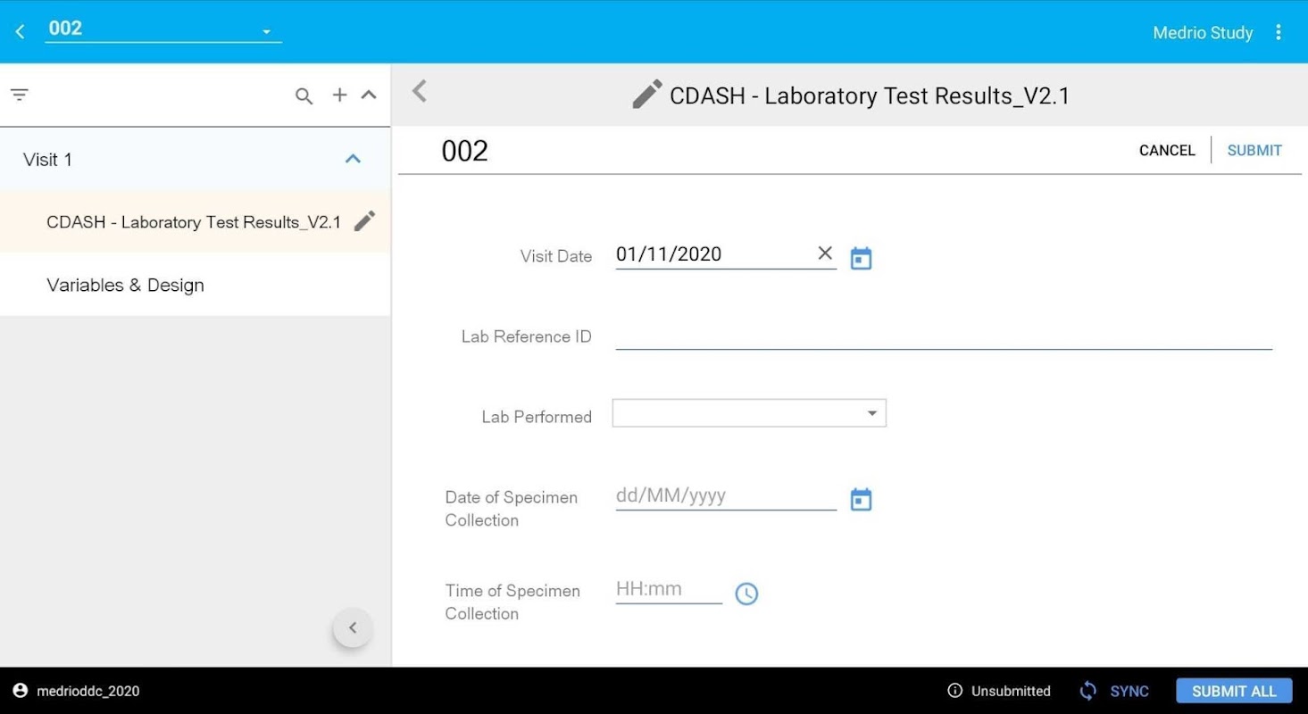The height and width of the screenshot is (714, 1308).
Task: Click the 002 subject heading
Action: [x=464, y=151]
